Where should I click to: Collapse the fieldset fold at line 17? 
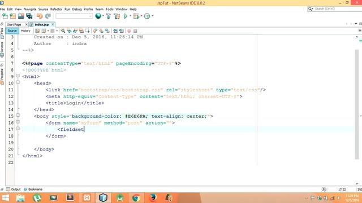[18, 129]
